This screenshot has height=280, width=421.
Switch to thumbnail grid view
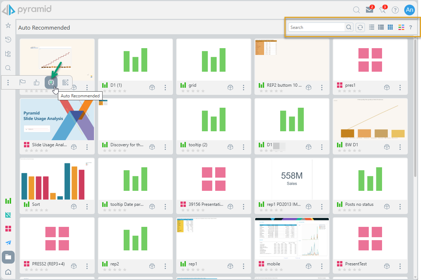390,27
